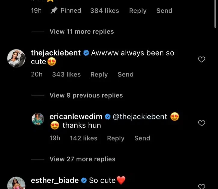Like esther_biade's comment with heart icon

(201, 187)
